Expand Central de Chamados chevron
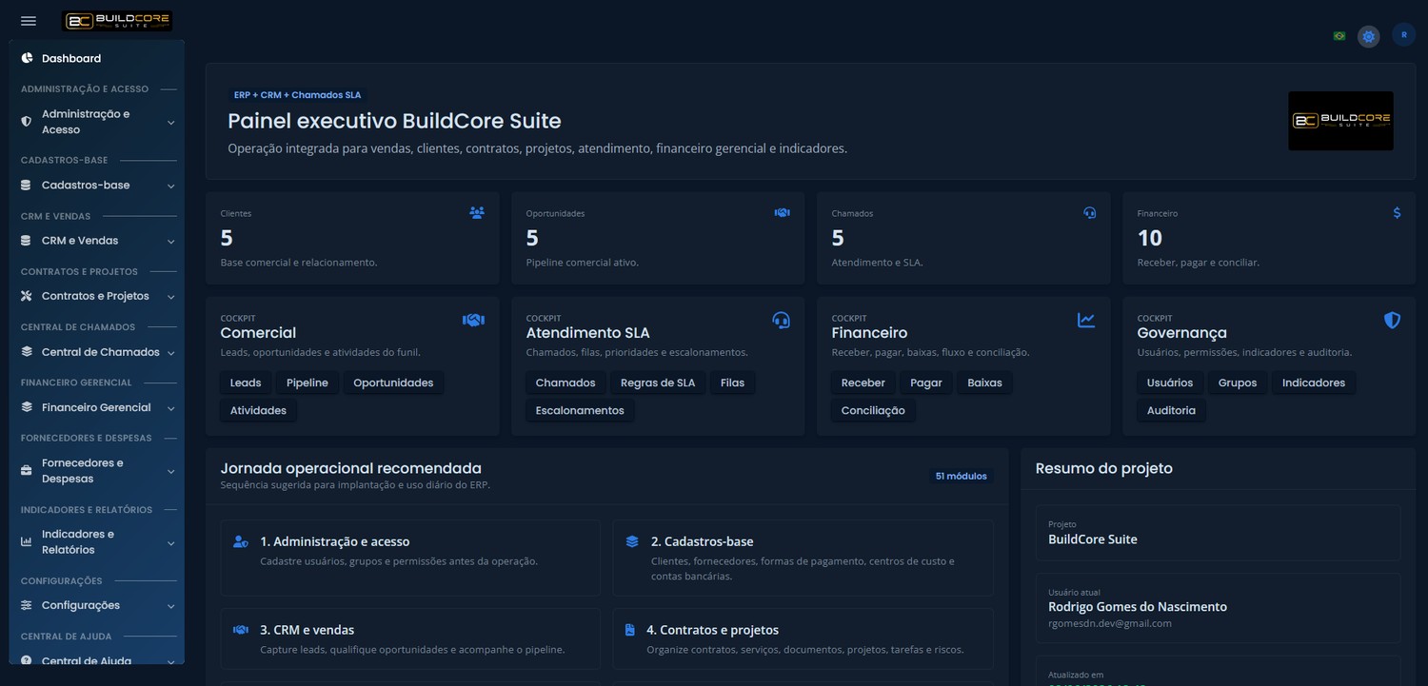Screen dimensions: 1428x686 click(x=170, y=353)
